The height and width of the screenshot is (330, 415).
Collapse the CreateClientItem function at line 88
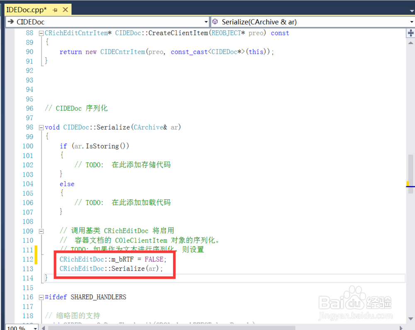(x=41, y=33)
